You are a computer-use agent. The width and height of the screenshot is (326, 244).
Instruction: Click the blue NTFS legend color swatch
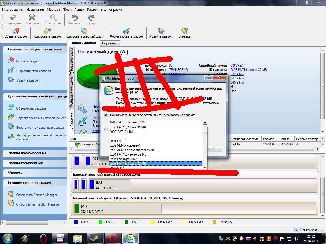(76, 222)
